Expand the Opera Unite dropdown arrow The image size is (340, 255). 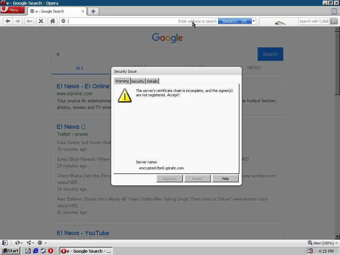(x=33, y=243)
